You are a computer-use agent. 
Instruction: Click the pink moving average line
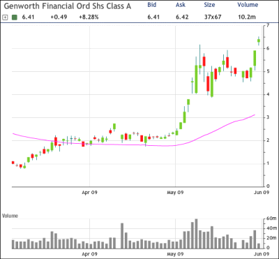click(x=134, y=145)
